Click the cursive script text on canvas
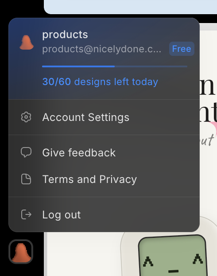This screenshot has height=276, width=217. coord(208,140)
